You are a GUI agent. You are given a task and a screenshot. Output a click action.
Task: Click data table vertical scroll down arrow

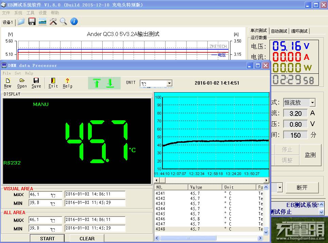tap(266, 232)
